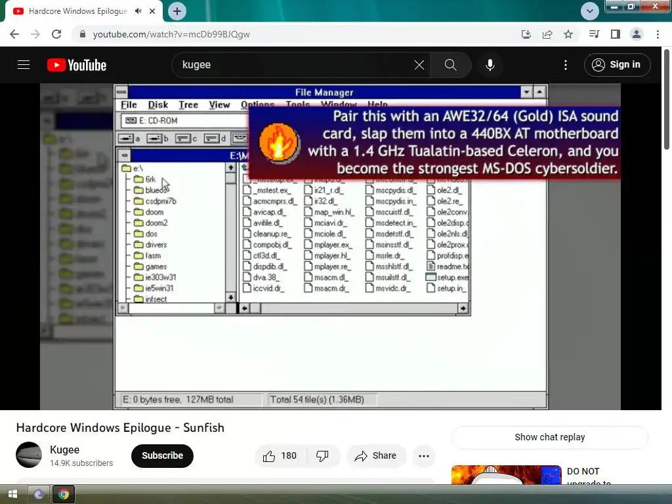Open Kugee channel name link
Image resolution: width=672 pixels, height=504 pixels.
click(65, 450)
